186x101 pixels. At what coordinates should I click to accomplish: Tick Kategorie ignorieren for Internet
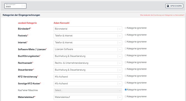(x=126, y=42)
